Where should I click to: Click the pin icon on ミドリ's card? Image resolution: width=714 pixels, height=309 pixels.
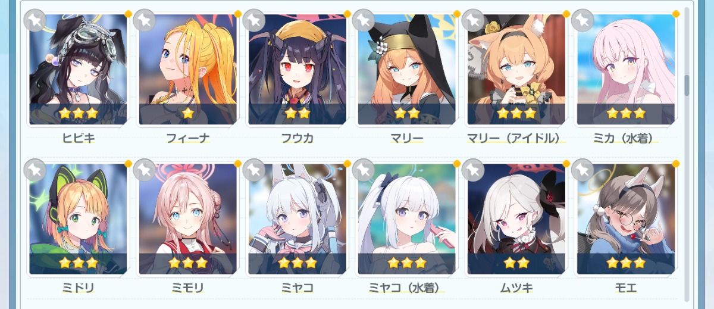tap(35, 170)
